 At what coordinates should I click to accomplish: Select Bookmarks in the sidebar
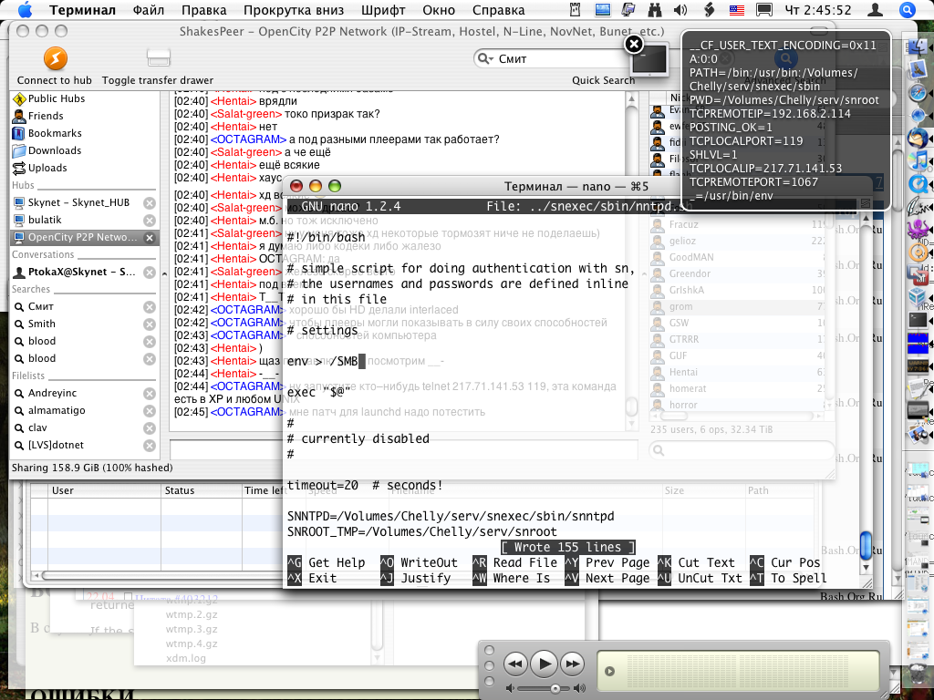(54, 133)
